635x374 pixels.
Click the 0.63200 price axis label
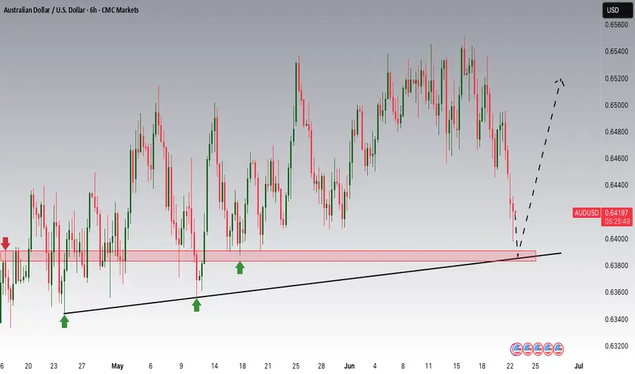pyautogui.click(x=617, y=346)
